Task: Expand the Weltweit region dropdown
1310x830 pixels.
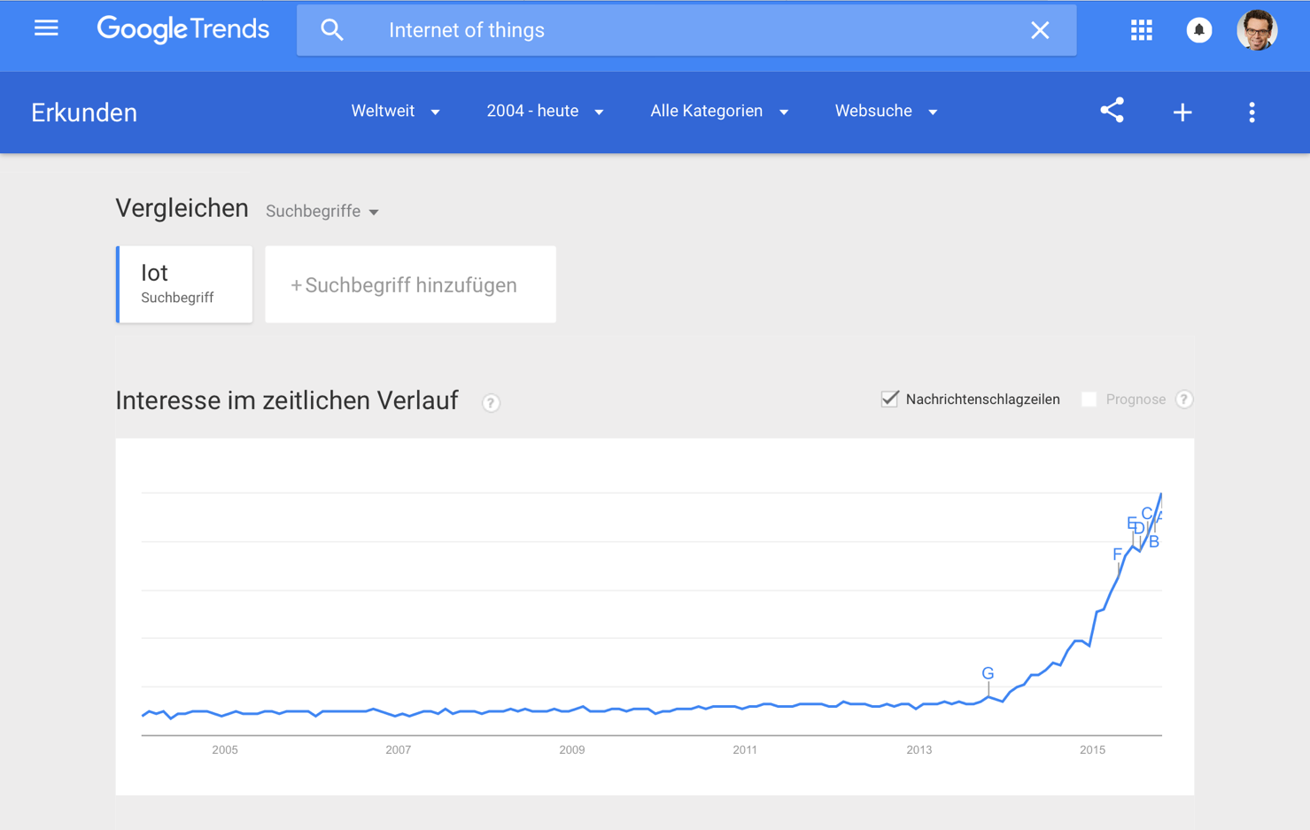Action: click(395, 112)
